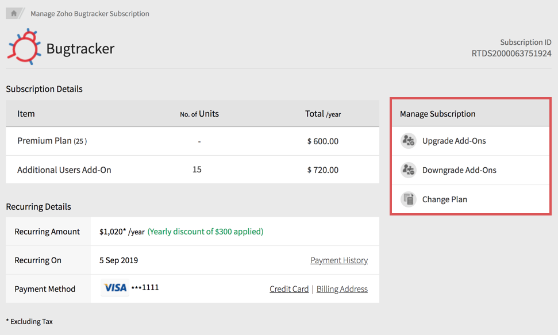Click the home breadcrumb icon
This screenshot has height=335, width=558.
14,14
